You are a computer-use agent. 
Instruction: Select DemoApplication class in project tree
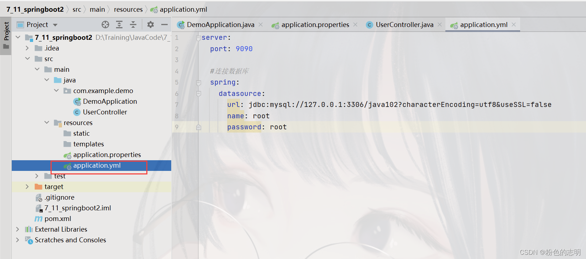110,101
